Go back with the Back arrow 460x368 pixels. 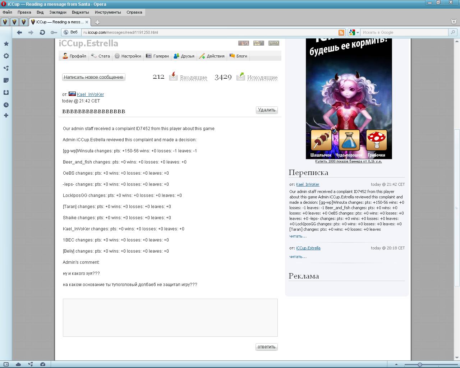click(x=19, y=32)
